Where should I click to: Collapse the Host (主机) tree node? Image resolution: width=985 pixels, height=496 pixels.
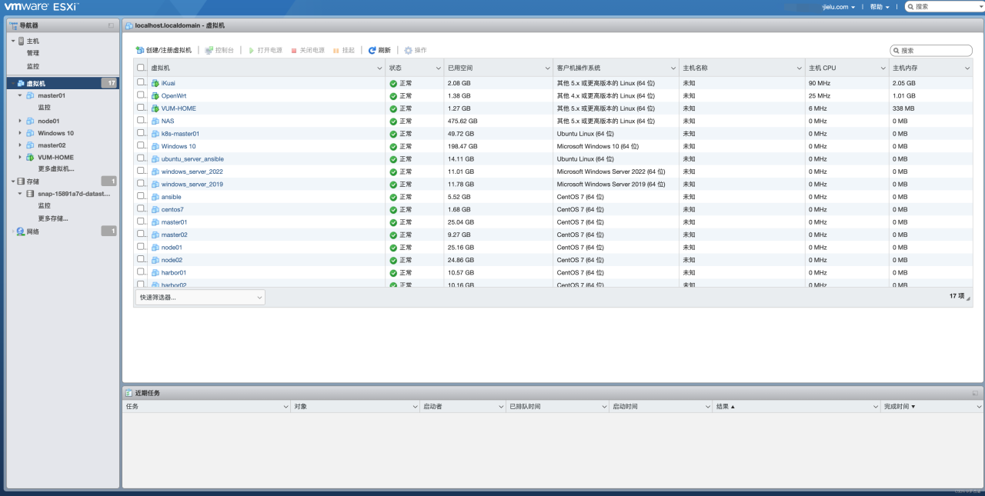pyautogui.click(x=12, y=41)
